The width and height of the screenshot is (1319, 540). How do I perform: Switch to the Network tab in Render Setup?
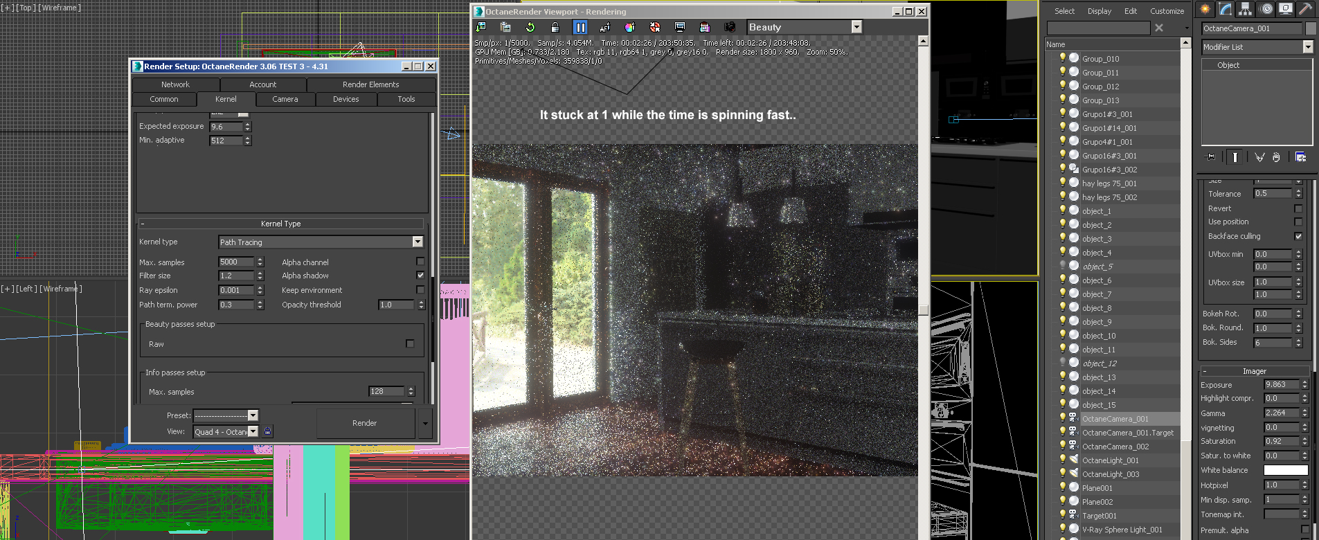[176, 84]
